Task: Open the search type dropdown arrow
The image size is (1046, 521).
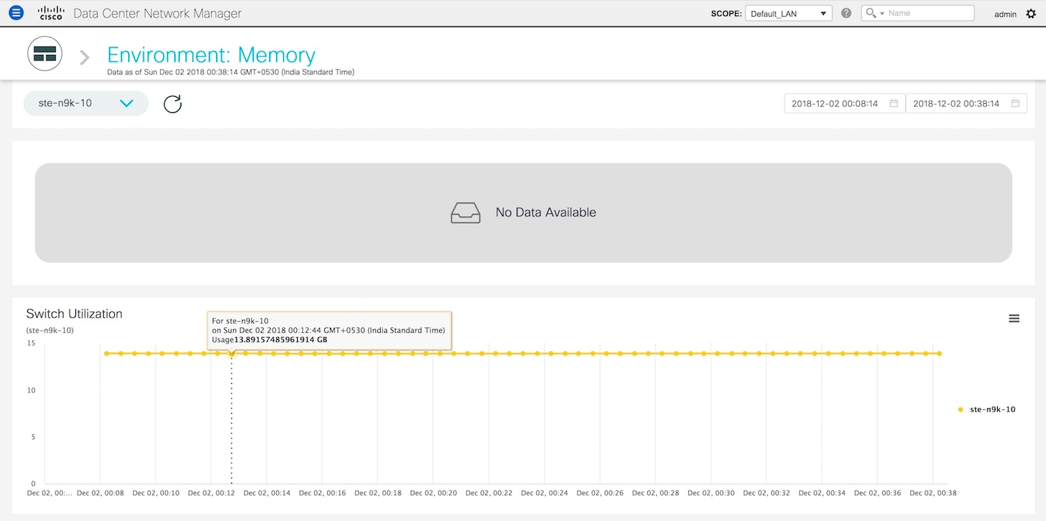Action: (882, 13)
